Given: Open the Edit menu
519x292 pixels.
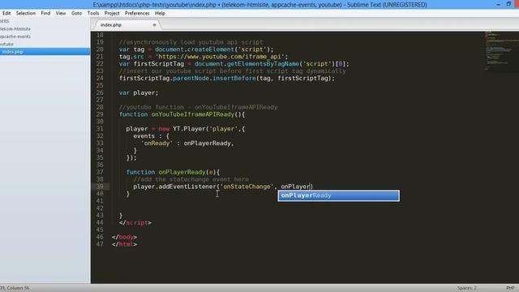Looking at the screenshot, I should click(x=6, y=13).
